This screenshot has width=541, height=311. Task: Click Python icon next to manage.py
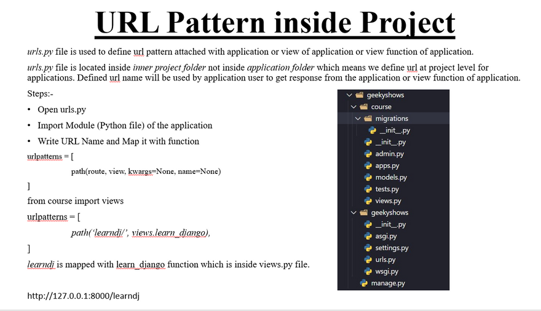point(364,283)
